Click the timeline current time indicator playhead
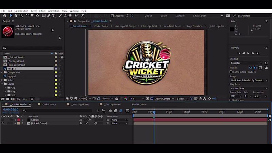Viewport: 272px width, 153px height. point(154,112)
